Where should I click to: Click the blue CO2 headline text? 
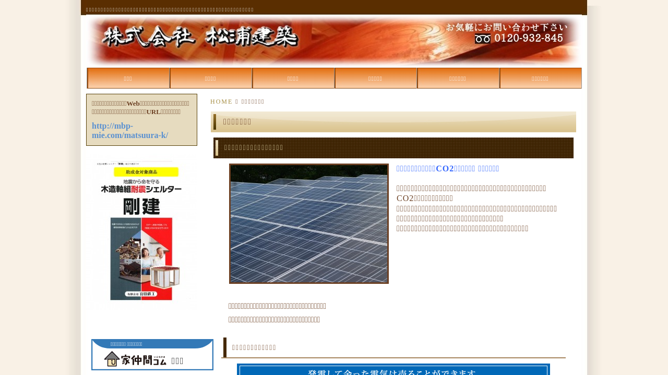coord(448,169)
